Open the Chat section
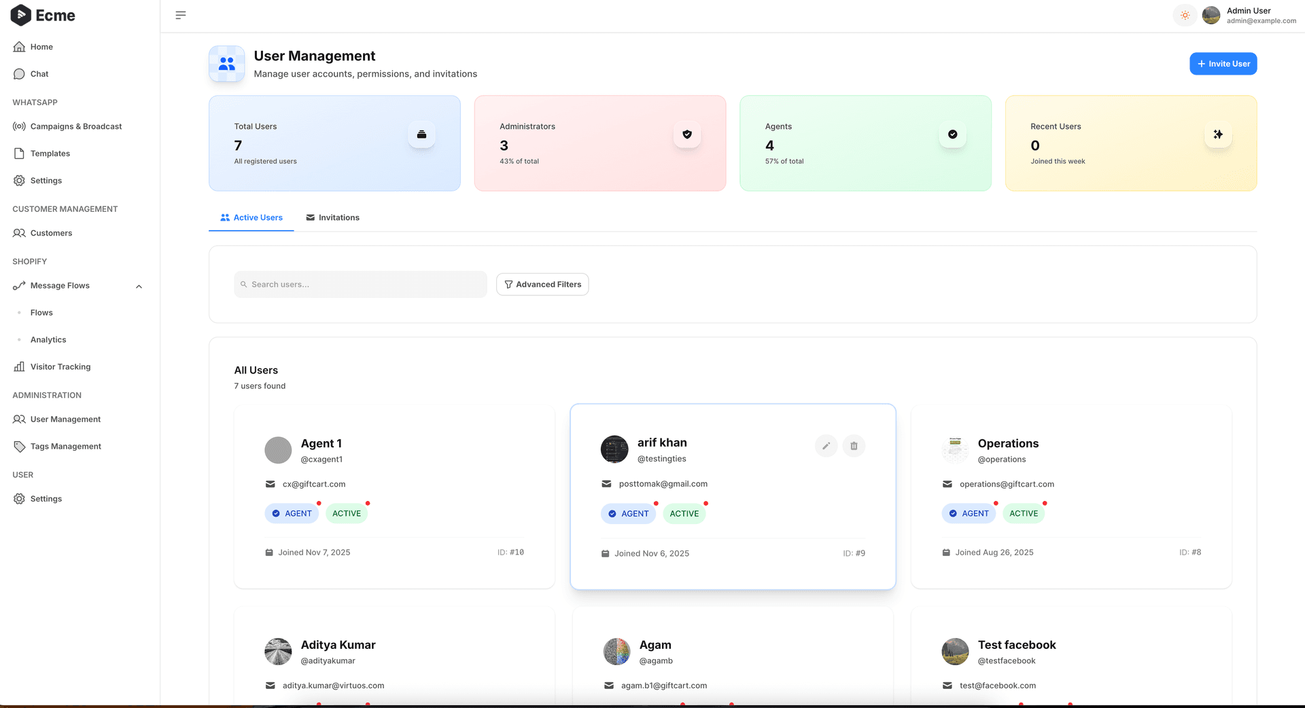Screen dimensions: 1305x708 pos(39,73)
